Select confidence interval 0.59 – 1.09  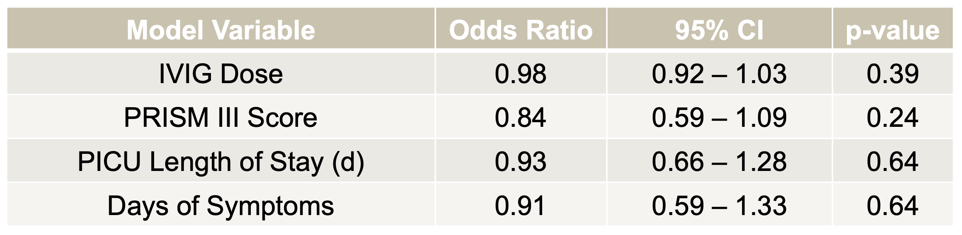point(719,117)
